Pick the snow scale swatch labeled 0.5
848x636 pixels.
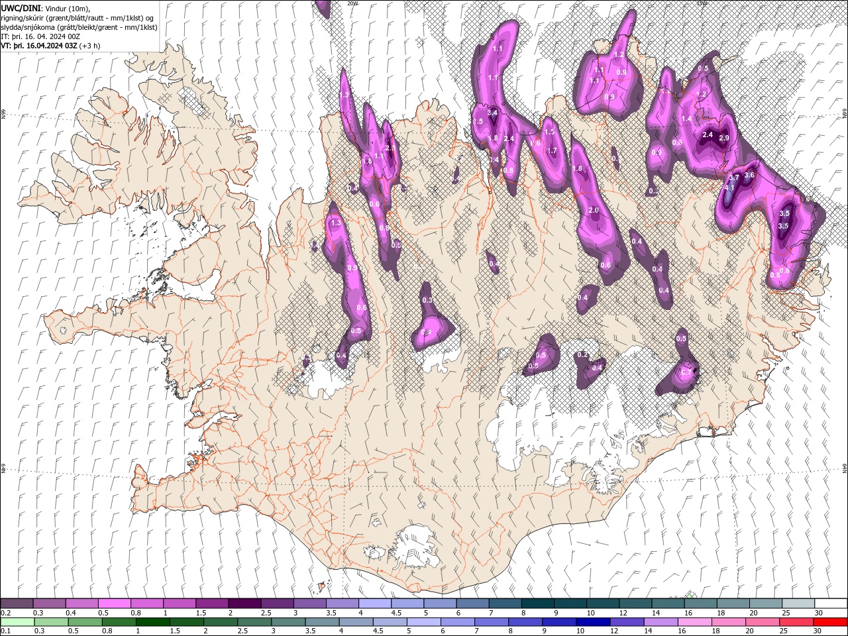click(114, 603)
